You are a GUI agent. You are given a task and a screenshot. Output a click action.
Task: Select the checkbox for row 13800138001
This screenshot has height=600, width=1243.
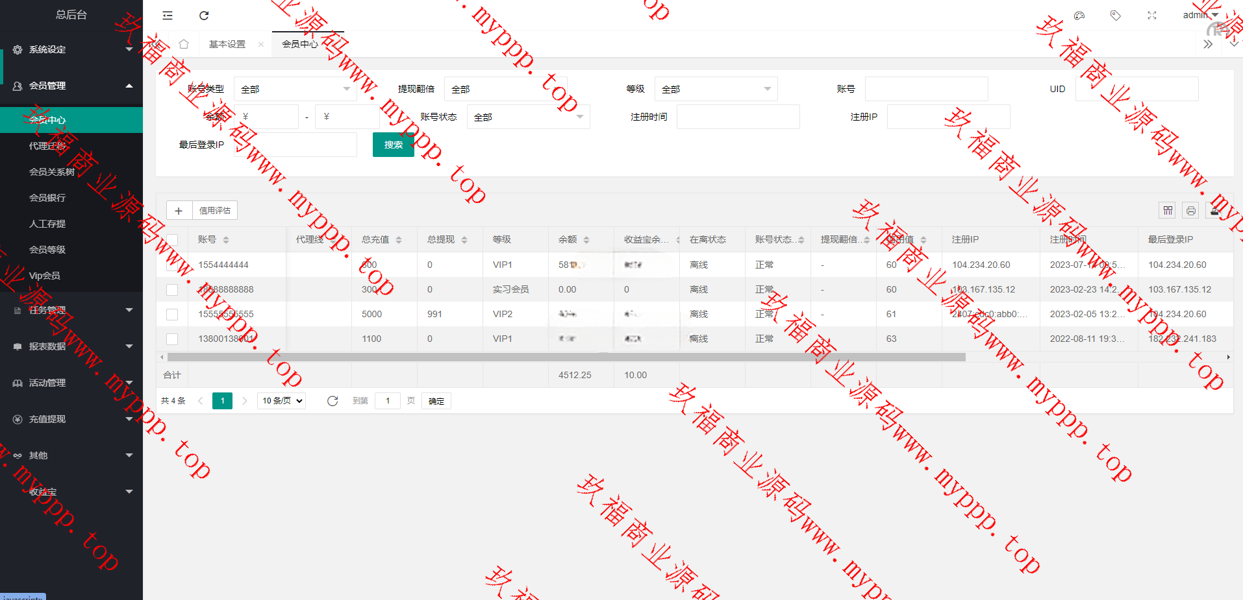(172, 339)
